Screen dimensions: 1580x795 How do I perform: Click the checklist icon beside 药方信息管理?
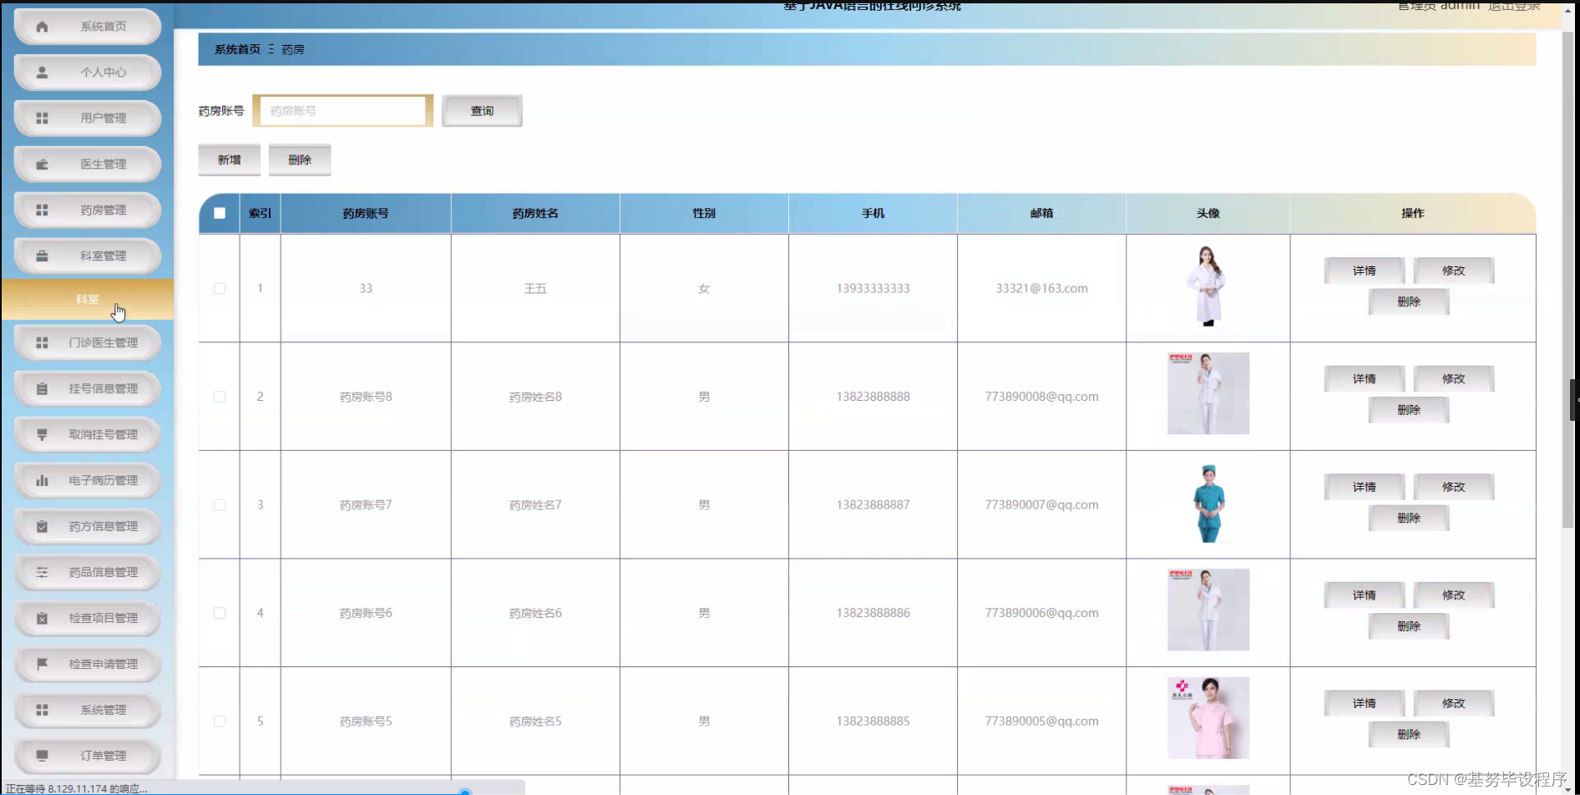[42, 527]
